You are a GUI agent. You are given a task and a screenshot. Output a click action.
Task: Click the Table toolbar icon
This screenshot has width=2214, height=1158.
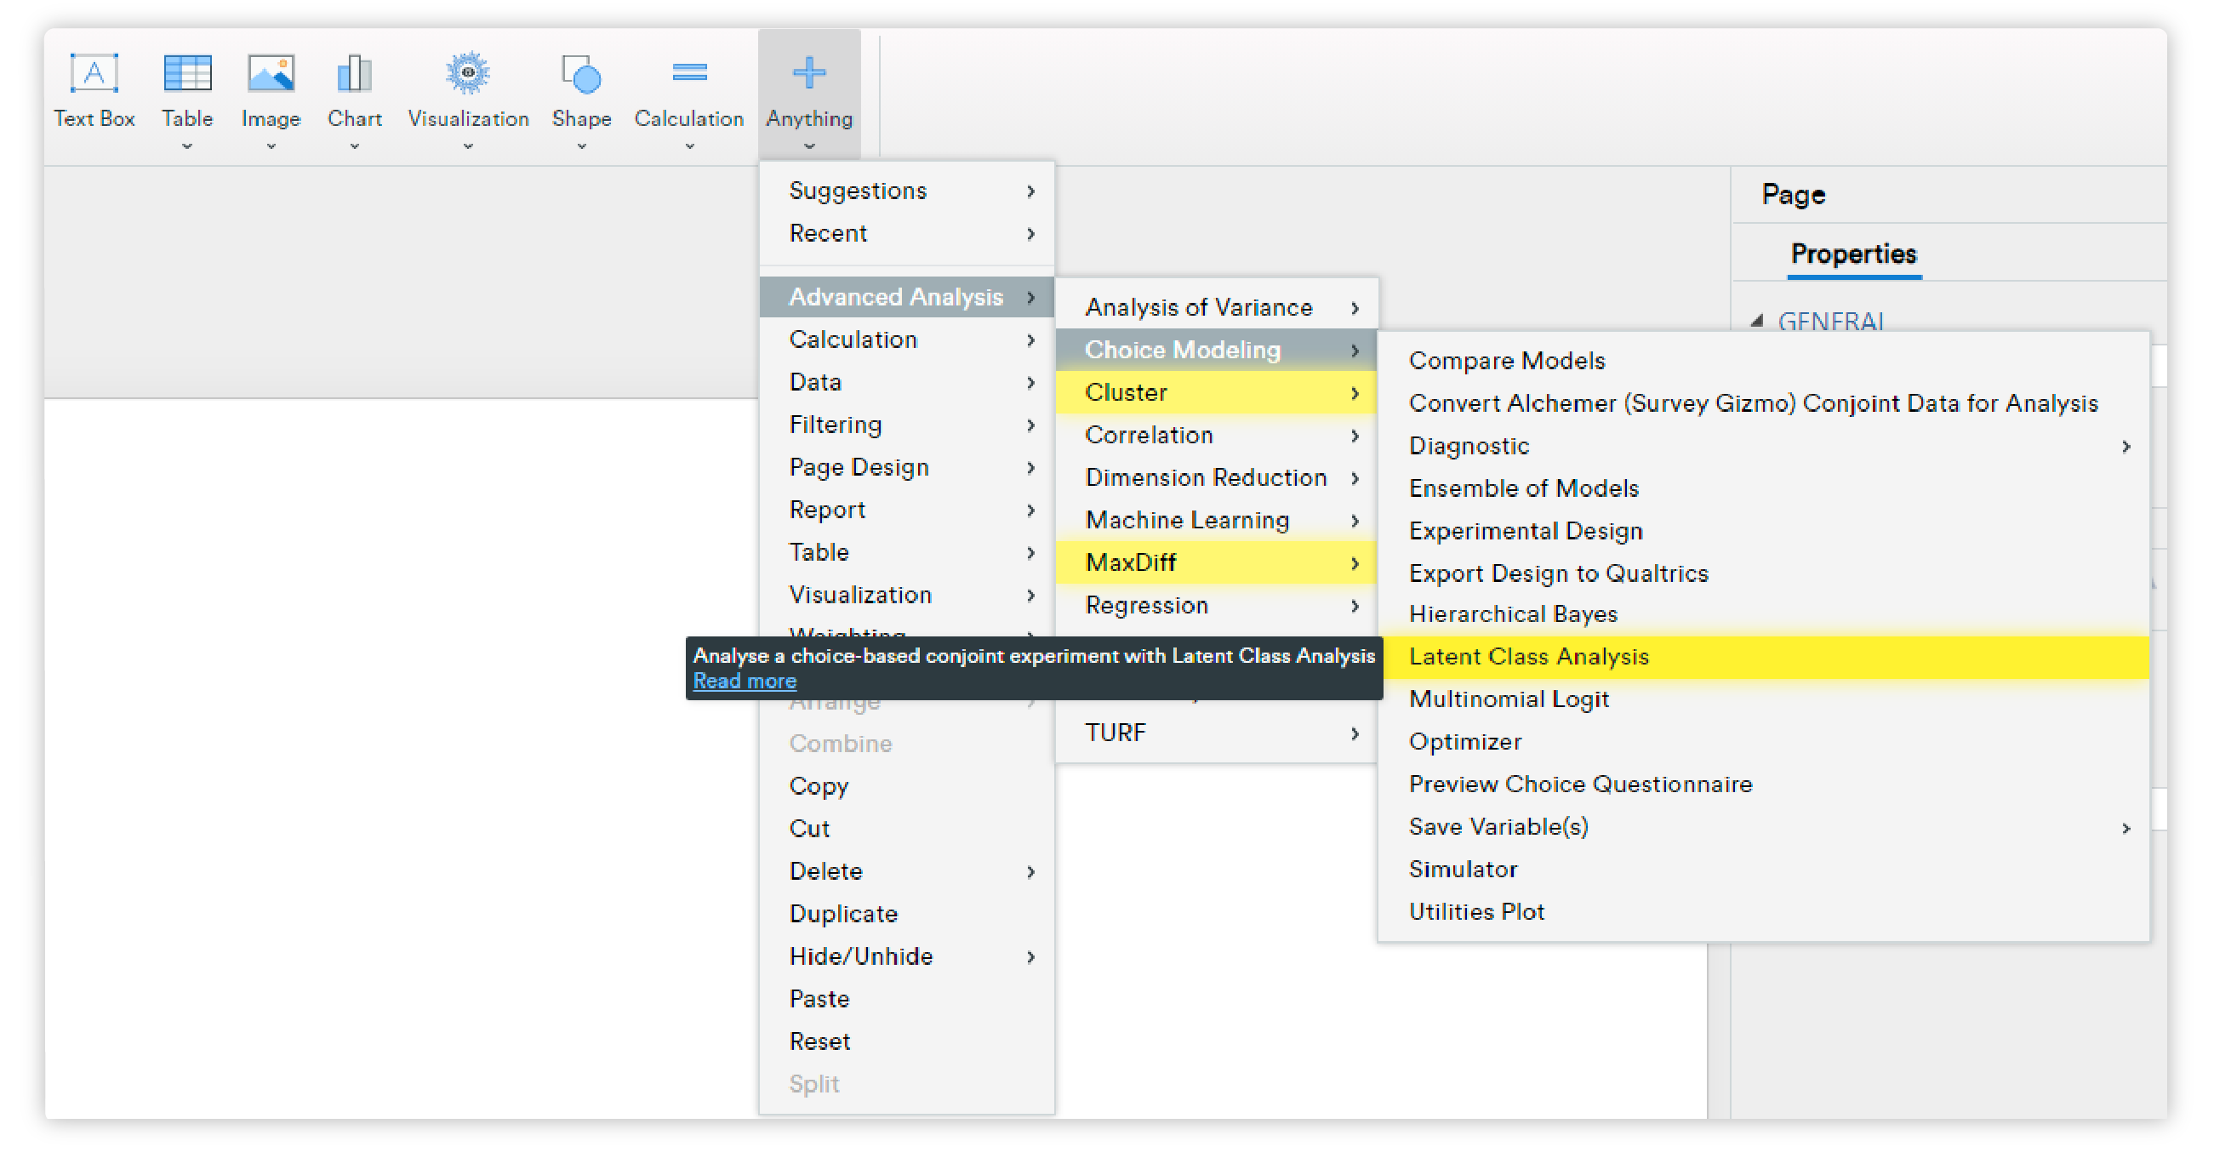pyautogui.click(x=186, y=73)
